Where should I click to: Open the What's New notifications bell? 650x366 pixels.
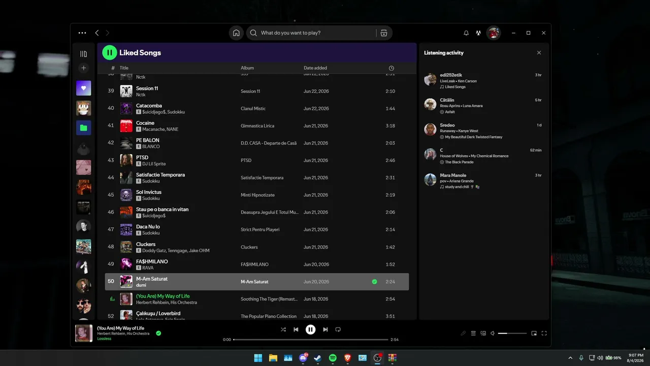466,33
